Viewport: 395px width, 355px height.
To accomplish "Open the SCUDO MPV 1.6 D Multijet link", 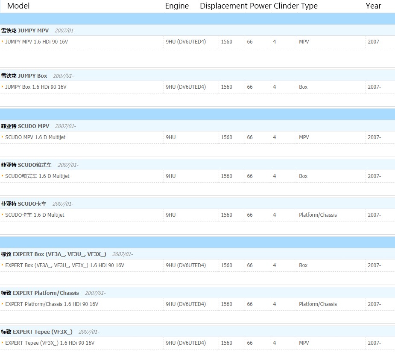I will click(35, 137).
